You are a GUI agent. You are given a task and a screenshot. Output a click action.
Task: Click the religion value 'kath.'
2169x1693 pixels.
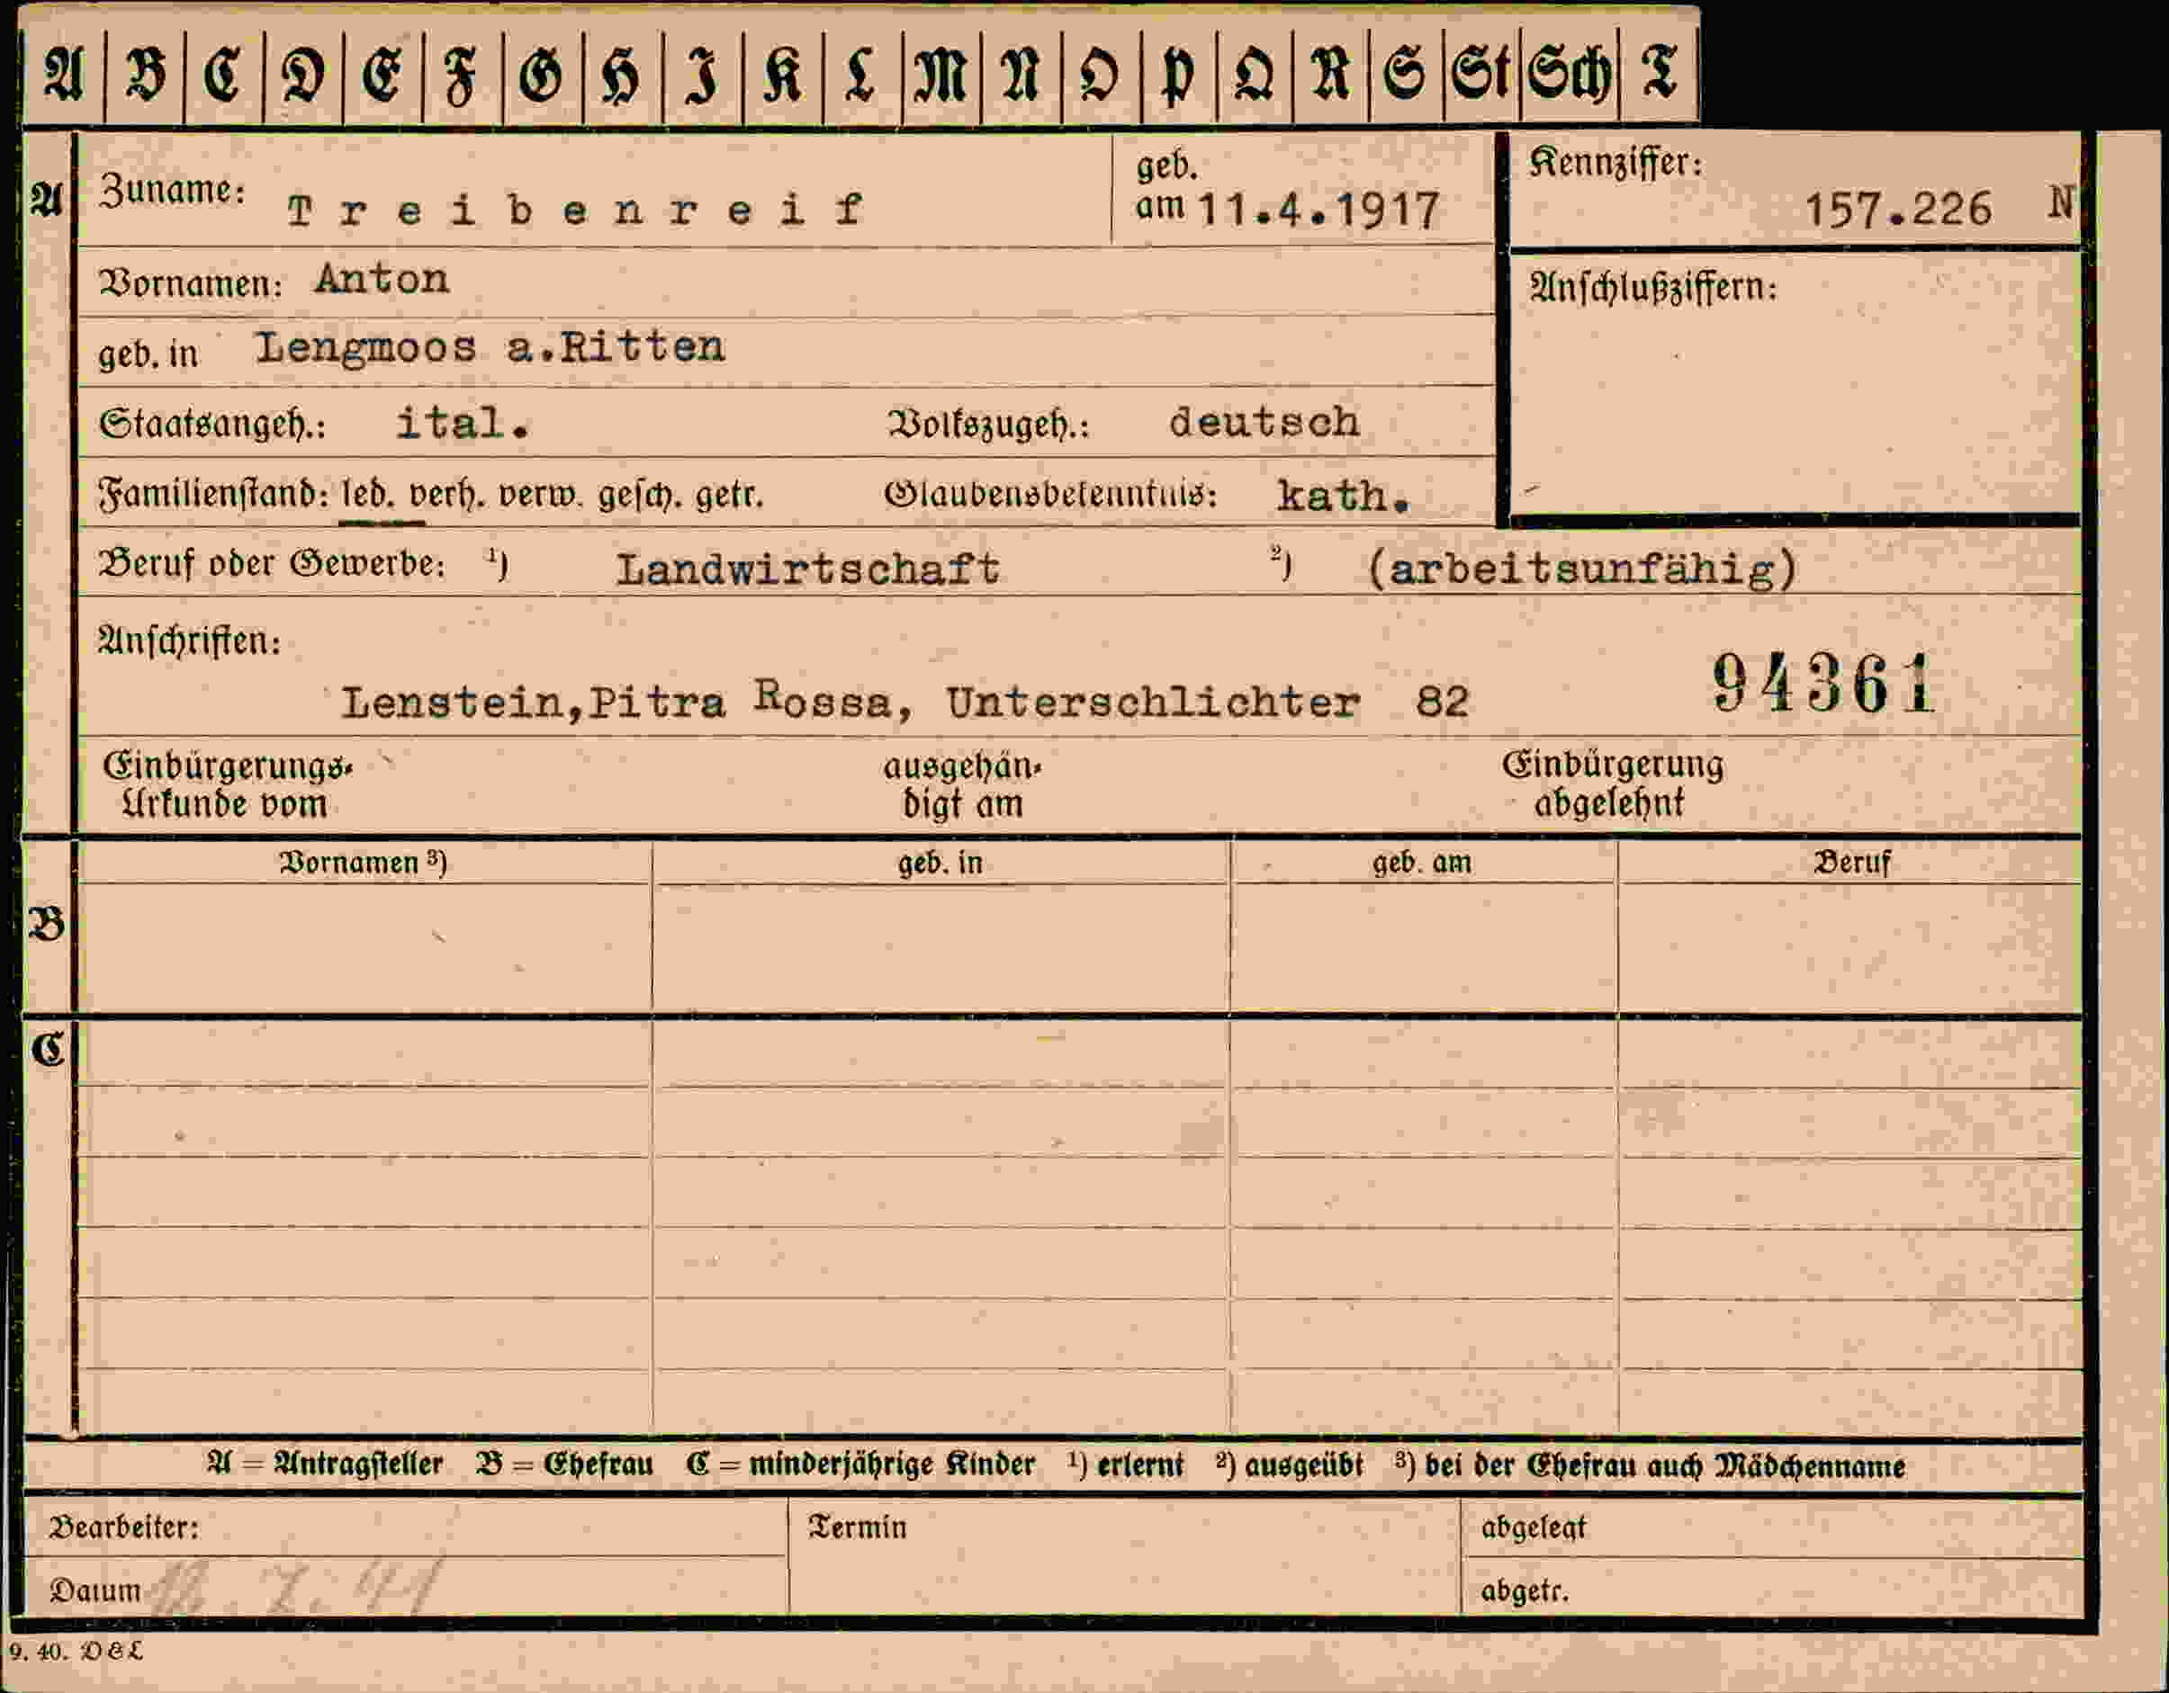point(1343,495)
